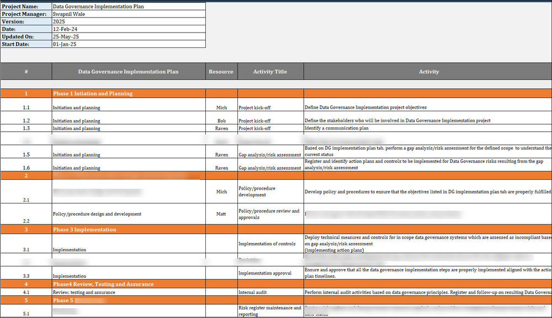Select the Gap analysis/risk assessment cell for 1.5
552x318 pixels.
pos(270,155)
